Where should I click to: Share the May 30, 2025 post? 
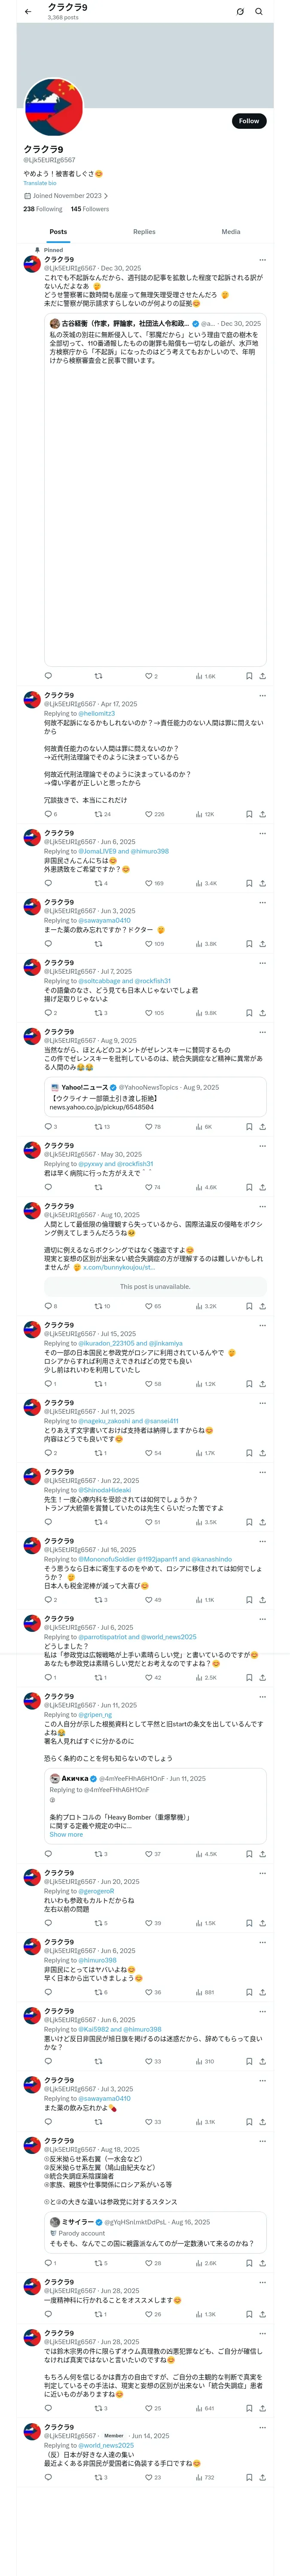pos(262,1188)
